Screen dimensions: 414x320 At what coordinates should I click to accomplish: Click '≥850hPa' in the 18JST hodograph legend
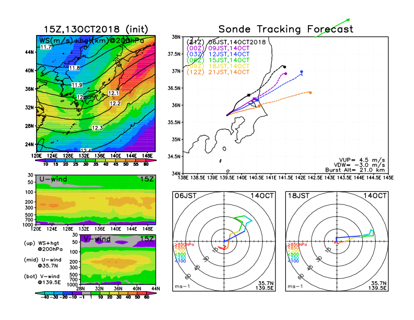pyautogui.click(x=297, y=245)
